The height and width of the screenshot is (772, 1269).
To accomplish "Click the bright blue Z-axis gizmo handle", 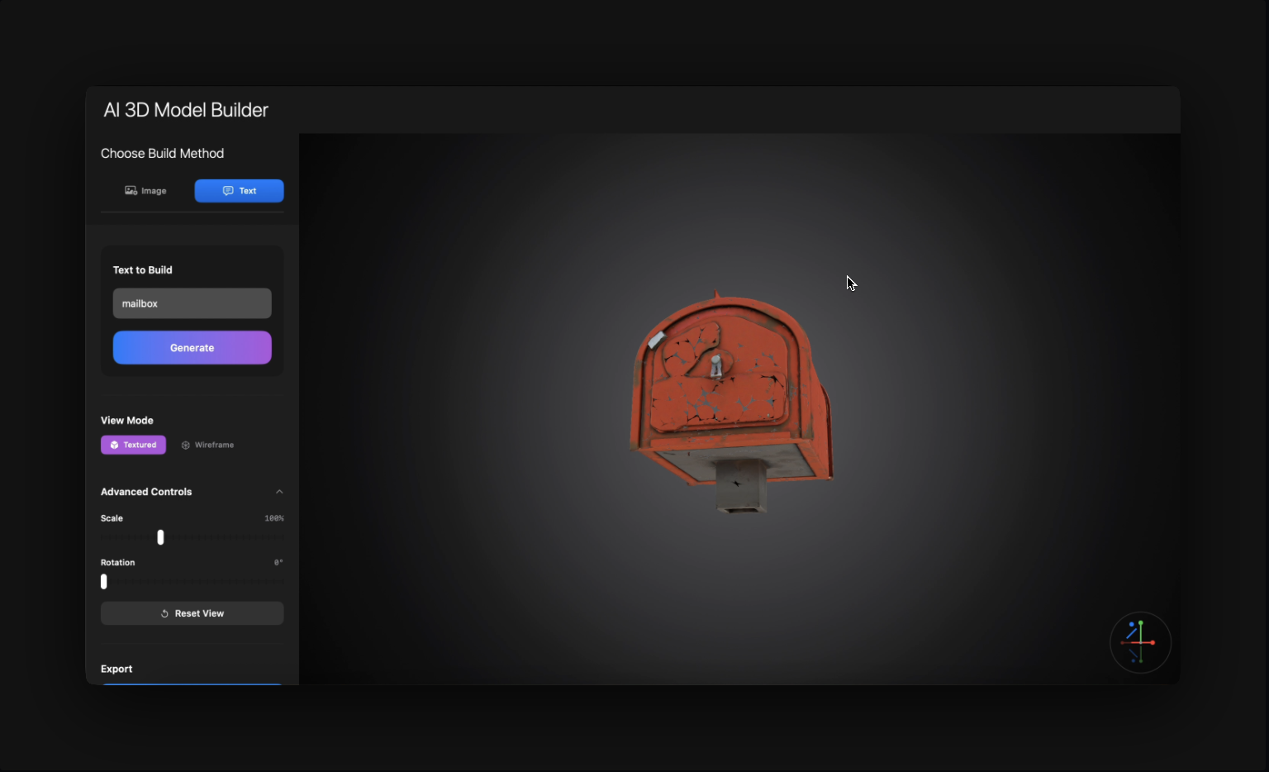I will 1134,626.
